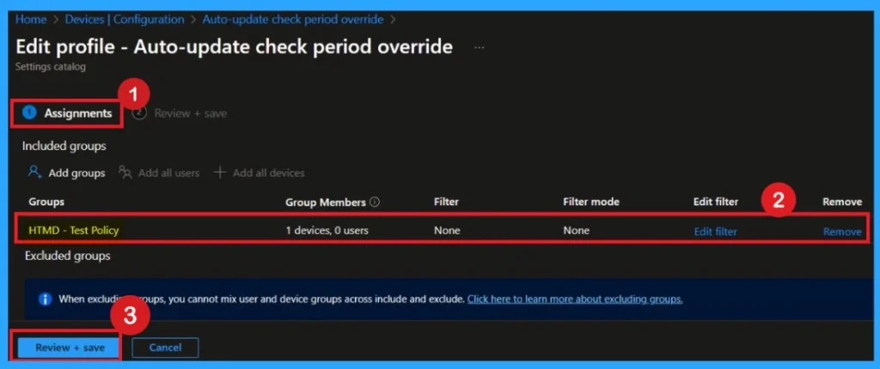Click the Filter column header
This screenshot has width=880, height=369.
[x=446, y=202]
